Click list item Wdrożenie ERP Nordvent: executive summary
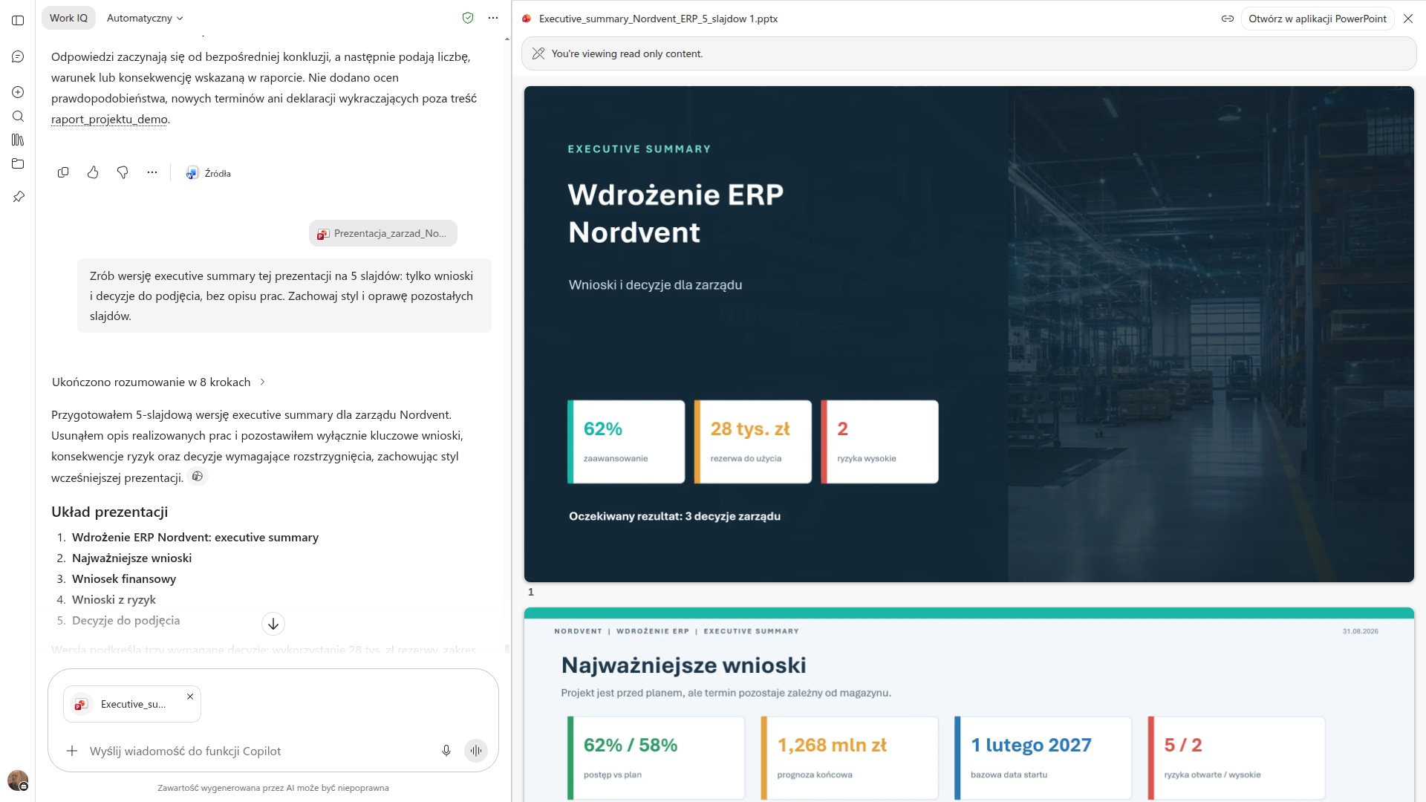The image size is (1426, 802). 195,537
